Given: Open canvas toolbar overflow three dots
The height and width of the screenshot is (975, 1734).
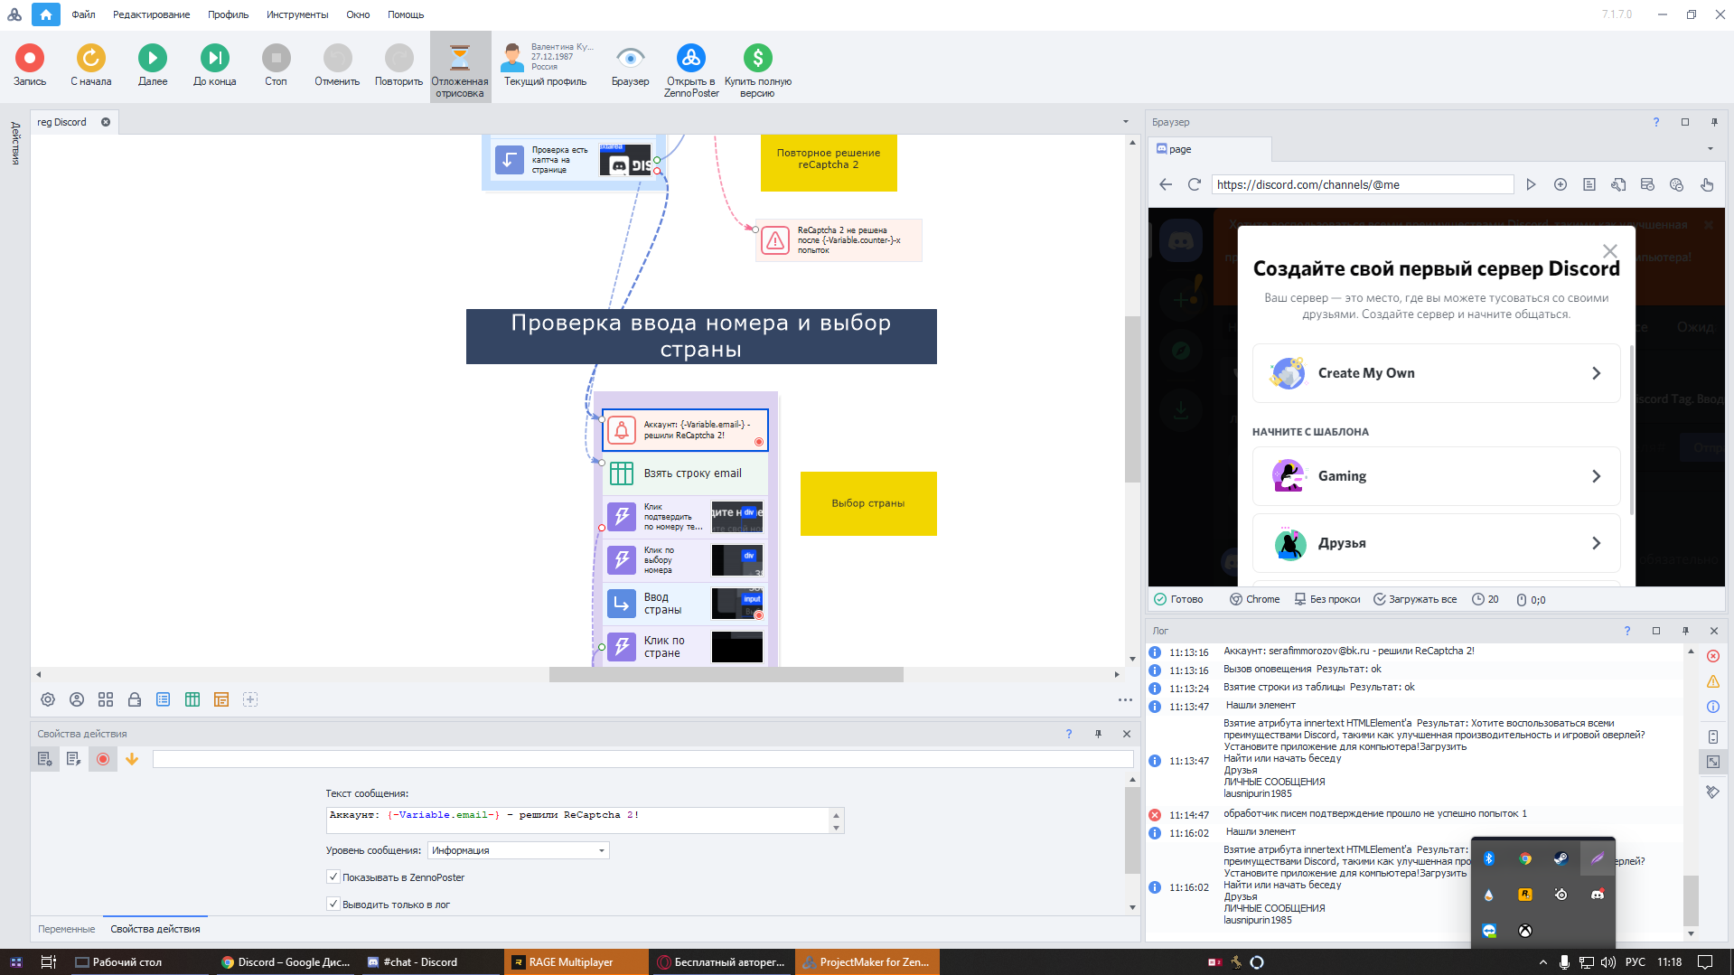Looking at the screenshot, I should 1125,699.
